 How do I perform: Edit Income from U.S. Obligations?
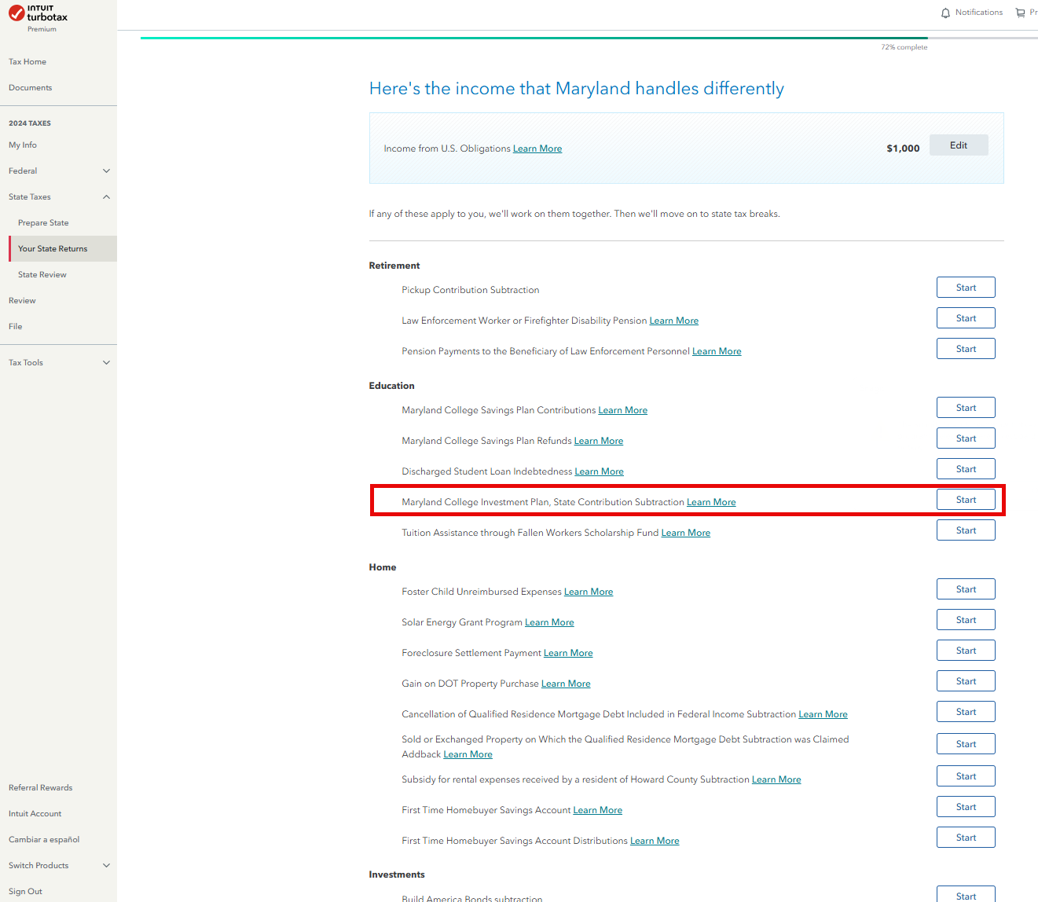coord(959,145)
